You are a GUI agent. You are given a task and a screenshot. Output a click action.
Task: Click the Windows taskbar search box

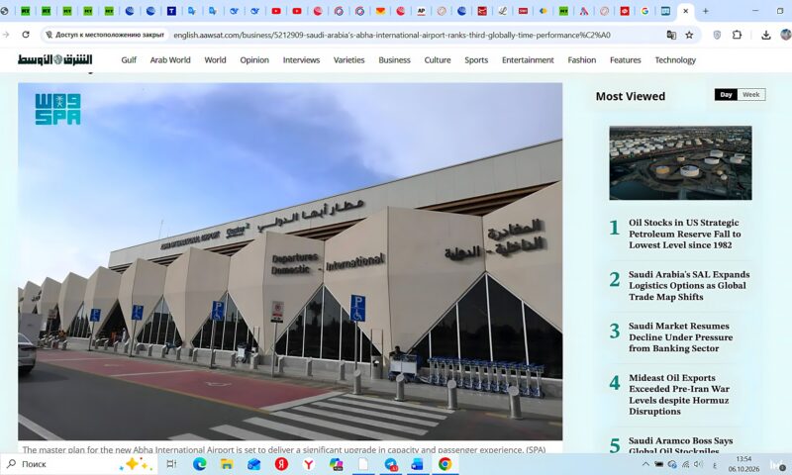78,464
